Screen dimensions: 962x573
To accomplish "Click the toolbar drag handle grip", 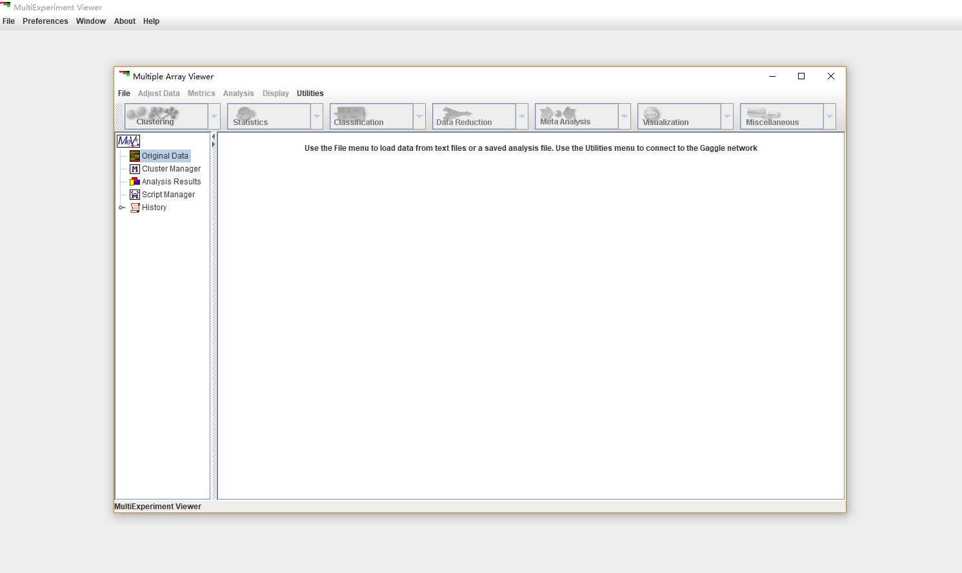I will click(119, 117).
